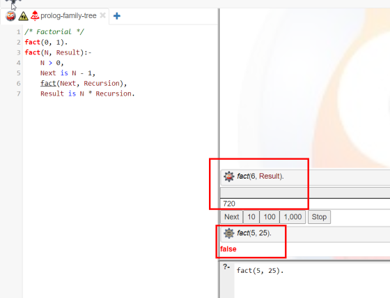Click the red false result text

(x=228, y=249)
